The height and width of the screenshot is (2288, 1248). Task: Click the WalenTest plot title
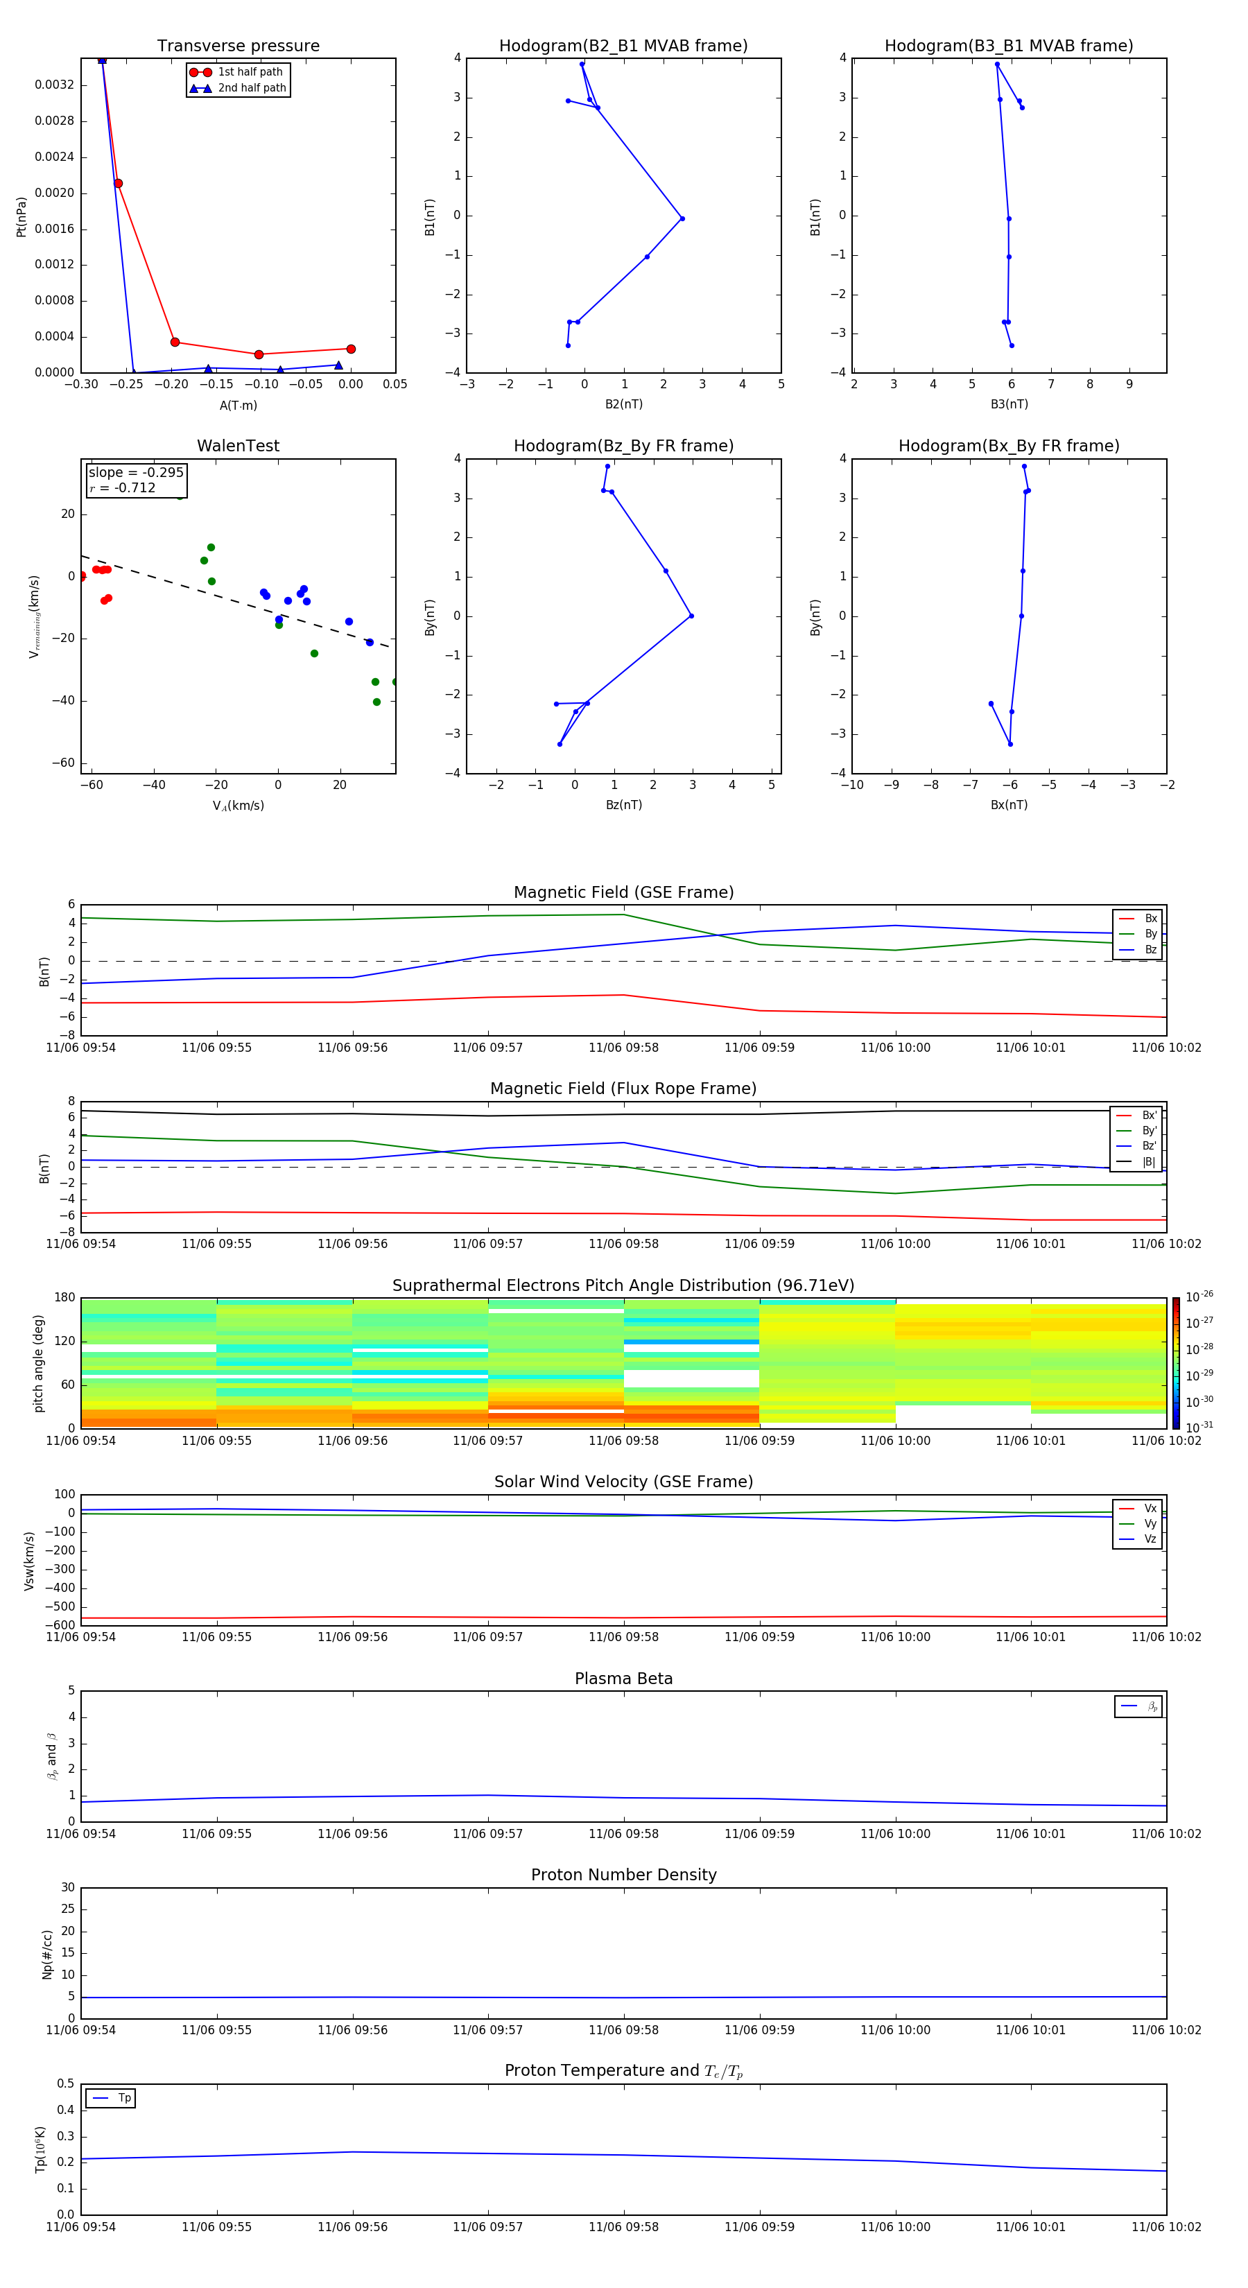click(x=238, y=446)
